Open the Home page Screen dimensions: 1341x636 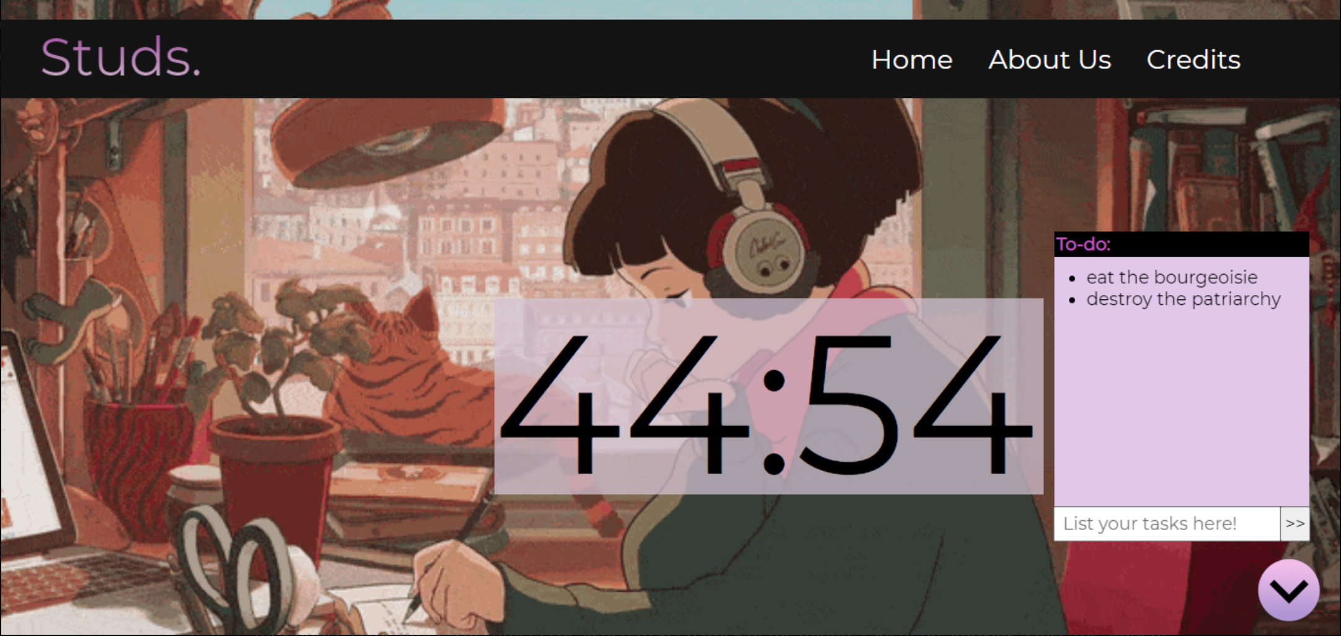pos(912,60)
